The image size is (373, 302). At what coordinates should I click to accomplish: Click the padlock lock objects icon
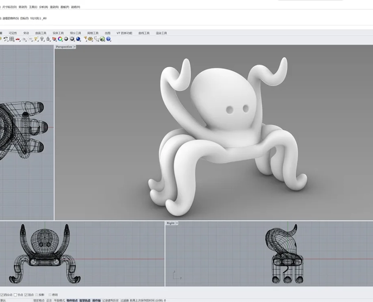click(48, 39)
